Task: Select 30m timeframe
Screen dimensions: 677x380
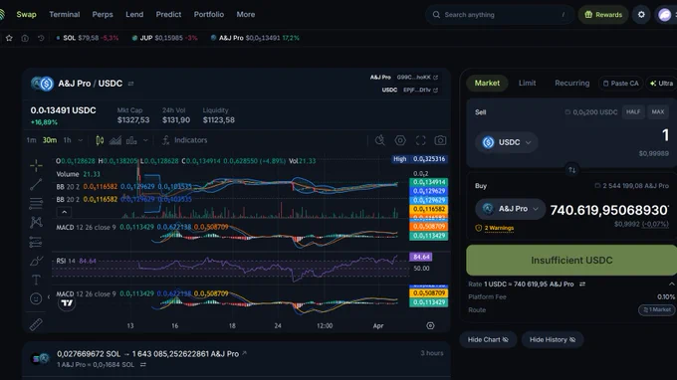Action: 50,140
